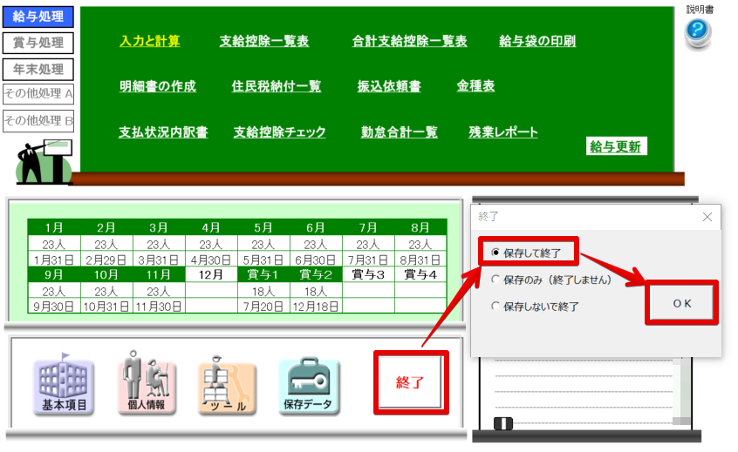Select the 12月 month header

(x=211, y=274)
